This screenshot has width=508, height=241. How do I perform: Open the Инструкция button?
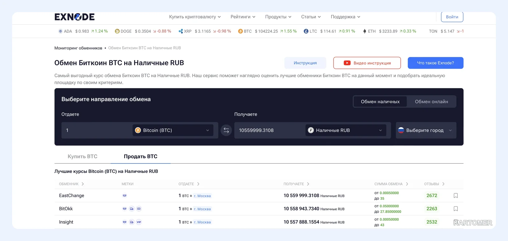[x=305, y=63]
